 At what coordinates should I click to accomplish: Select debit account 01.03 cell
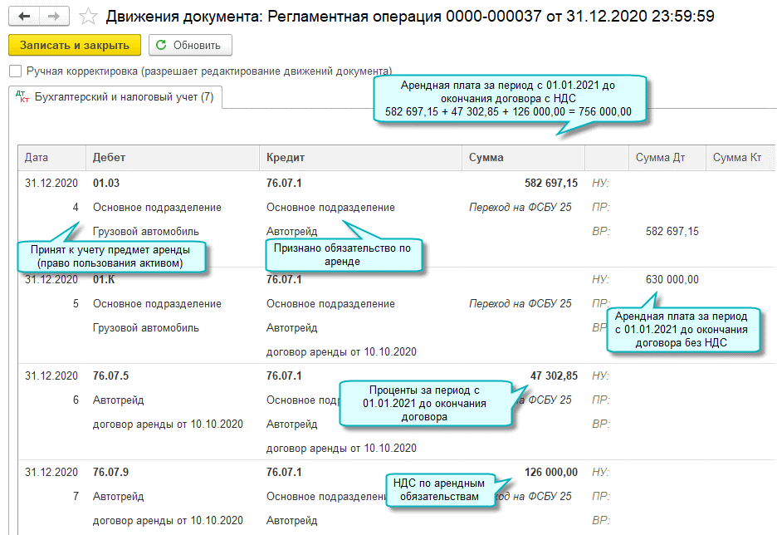click(x=107, y=183)
